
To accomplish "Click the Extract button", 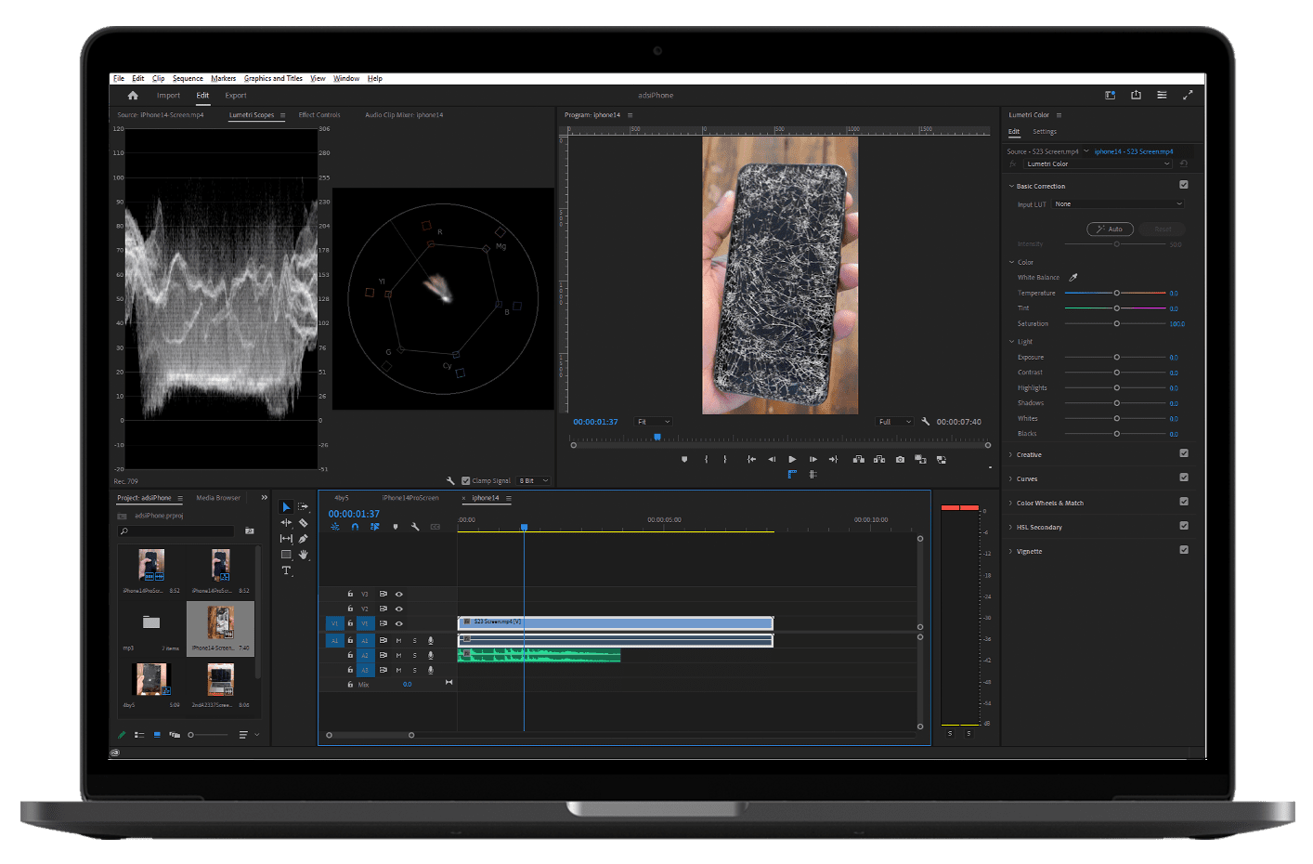I will [x=878, y=459].
